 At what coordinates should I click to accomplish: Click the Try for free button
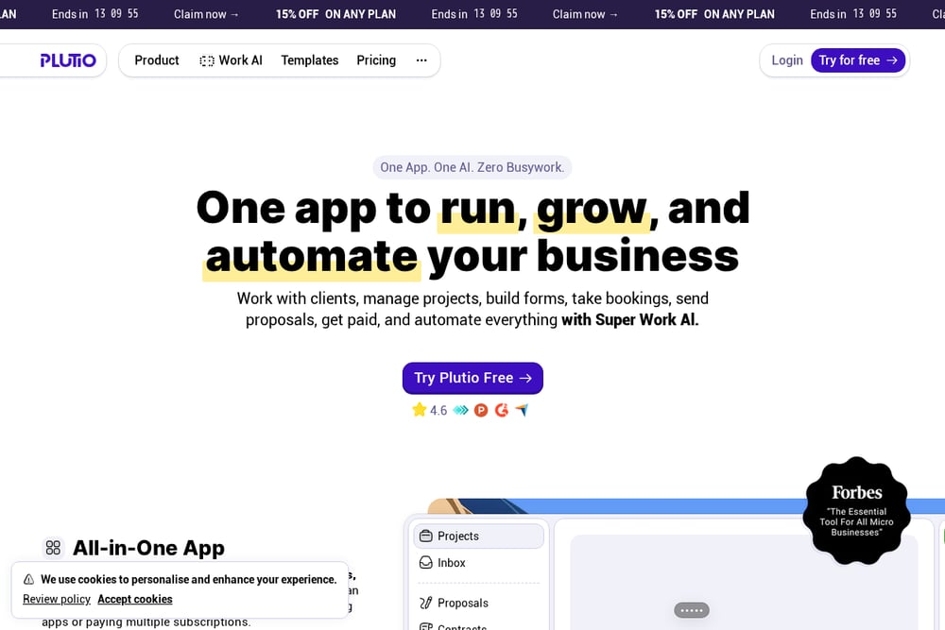[858, 60]
